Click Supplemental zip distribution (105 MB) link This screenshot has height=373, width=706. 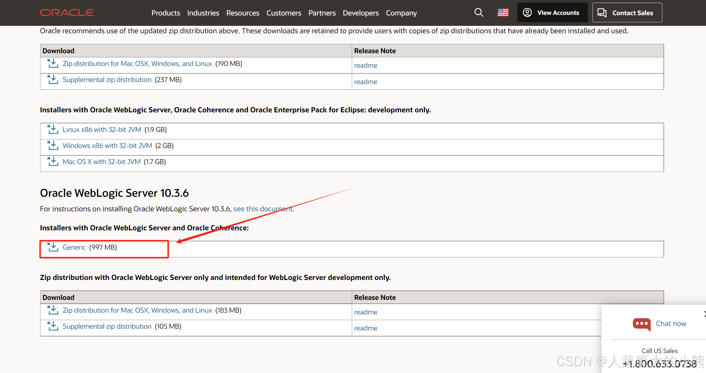pyautogui.click(x=107, y=326)
